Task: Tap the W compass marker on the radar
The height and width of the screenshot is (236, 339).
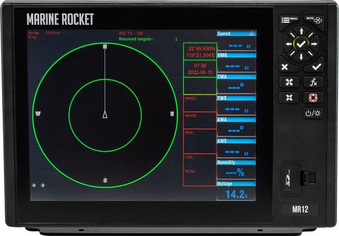Action: 38,113
